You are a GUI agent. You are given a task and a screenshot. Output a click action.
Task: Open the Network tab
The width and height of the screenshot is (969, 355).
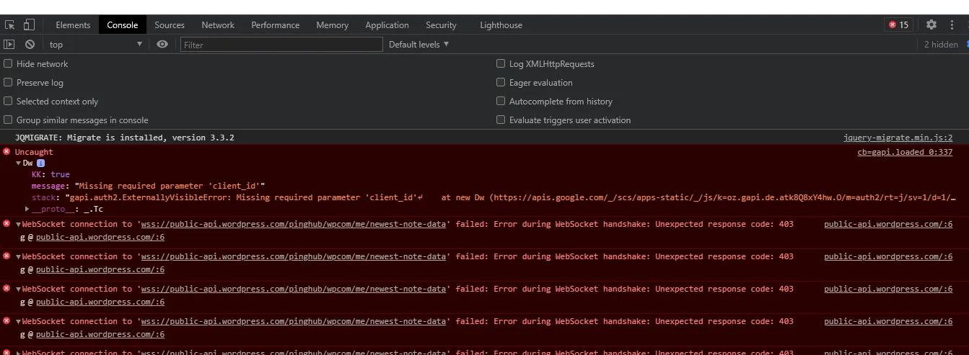(218, 24)
